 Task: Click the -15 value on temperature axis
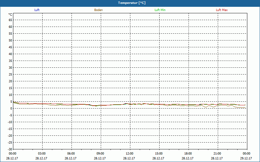point(10,129)
